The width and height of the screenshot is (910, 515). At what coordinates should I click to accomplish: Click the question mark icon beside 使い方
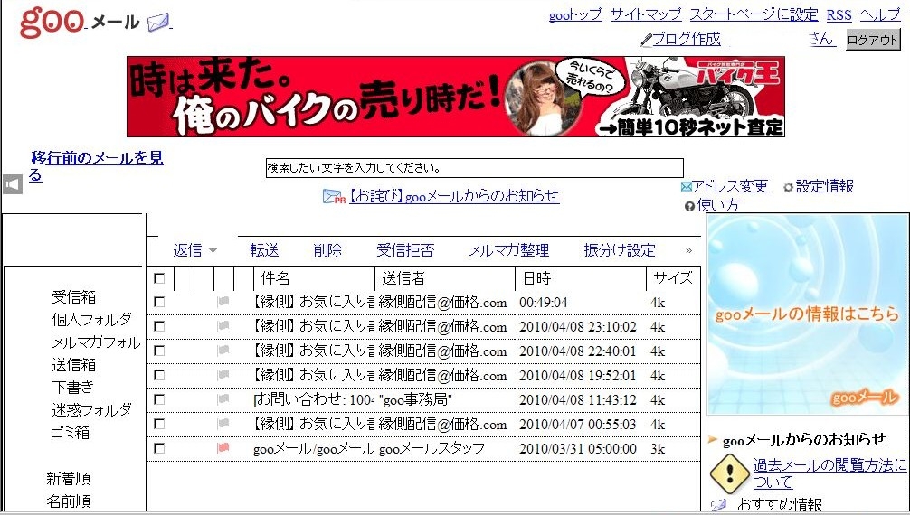pos(689,206)
